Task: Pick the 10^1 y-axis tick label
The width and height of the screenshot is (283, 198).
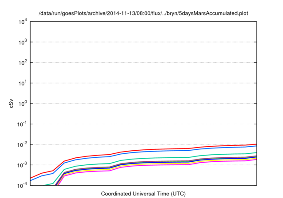Action: (22, 83)
